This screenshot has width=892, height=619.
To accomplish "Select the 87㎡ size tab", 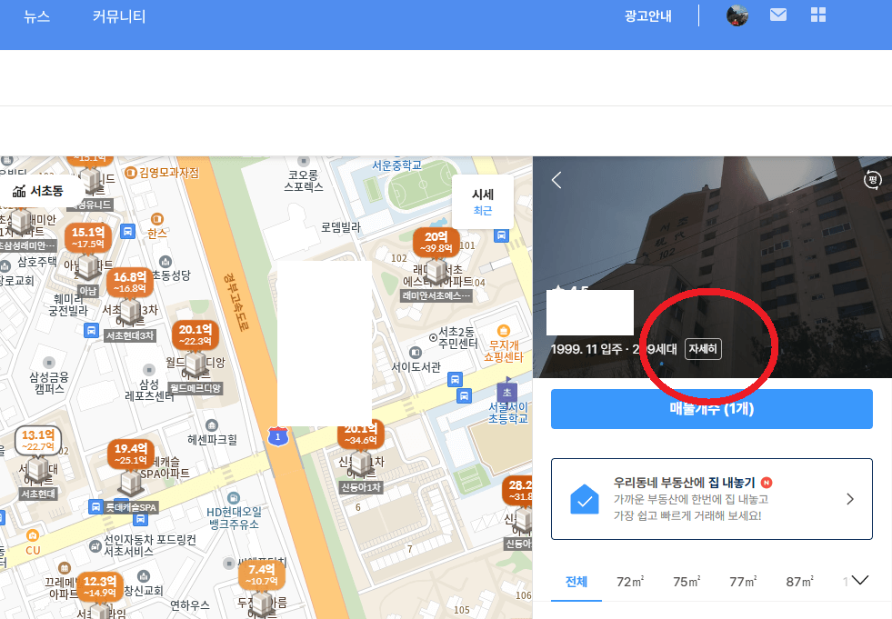I will 798,580.
